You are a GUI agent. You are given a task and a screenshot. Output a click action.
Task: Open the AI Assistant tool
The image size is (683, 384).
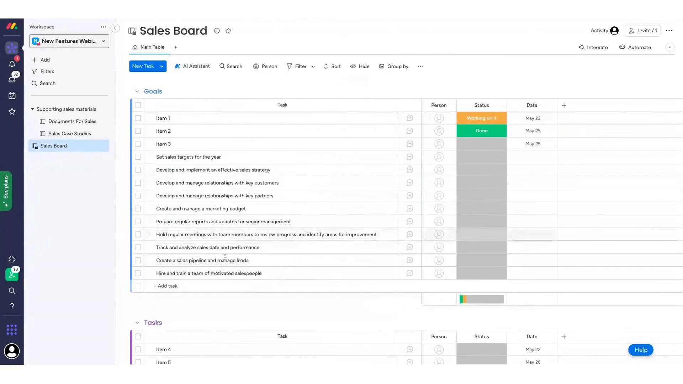192,66
